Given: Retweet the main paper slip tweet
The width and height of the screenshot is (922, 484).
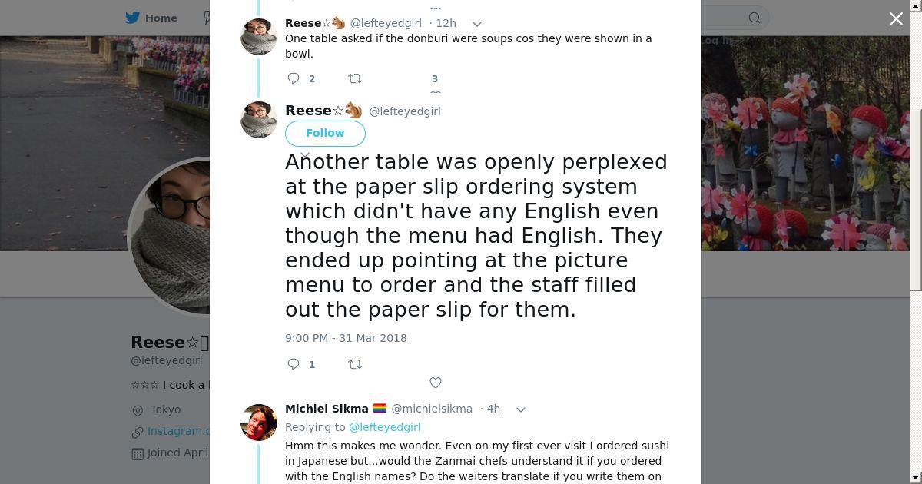Looking at the screenshot, I should click(355, 364).
